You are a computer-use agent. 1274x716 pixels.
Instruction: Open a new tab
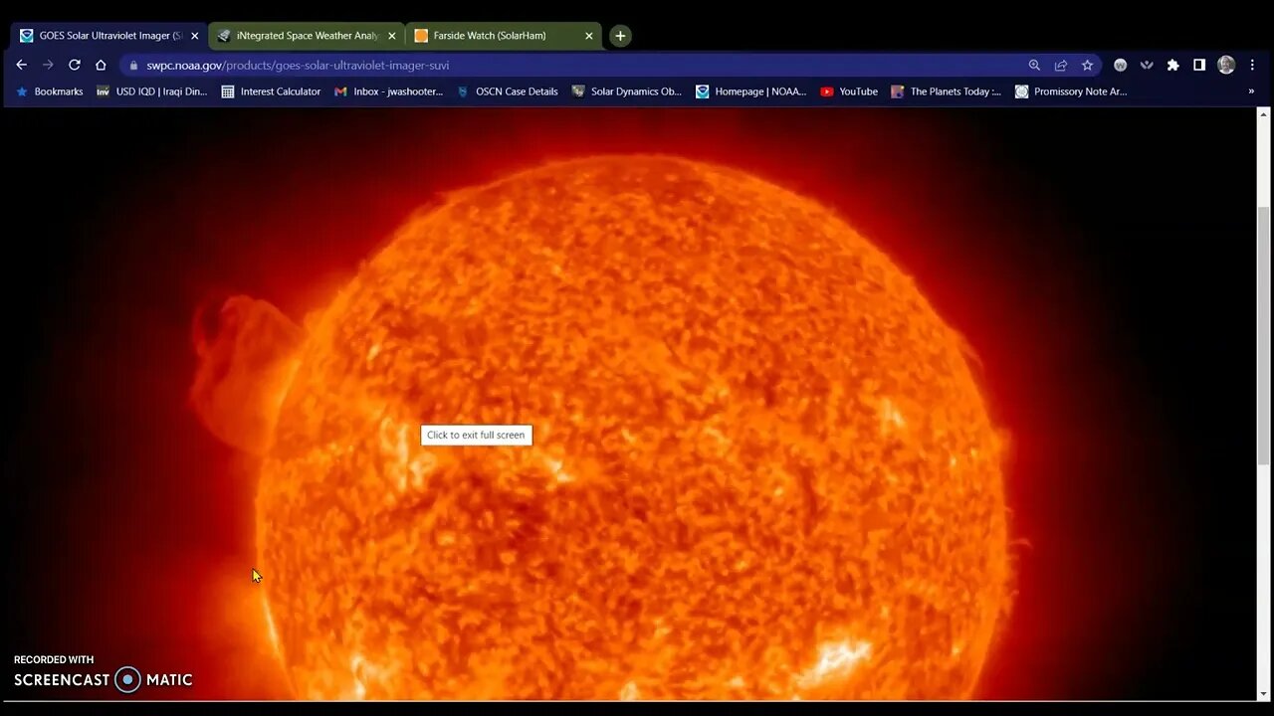pos(620,36)
